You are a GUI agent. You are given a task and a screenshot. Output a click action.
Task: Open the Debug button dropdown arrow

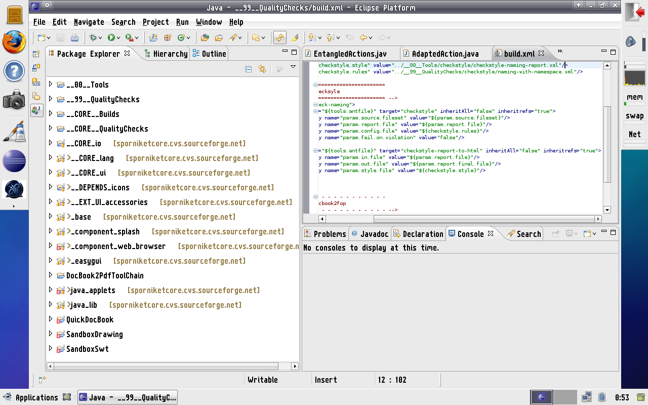[100, 38]
